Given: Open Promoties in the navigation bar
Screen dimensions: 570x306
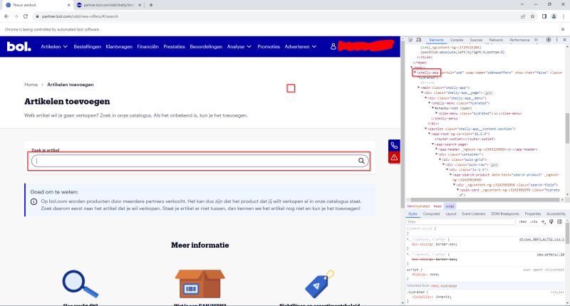Looking at the screenshot, I should [x=269, y=46].
